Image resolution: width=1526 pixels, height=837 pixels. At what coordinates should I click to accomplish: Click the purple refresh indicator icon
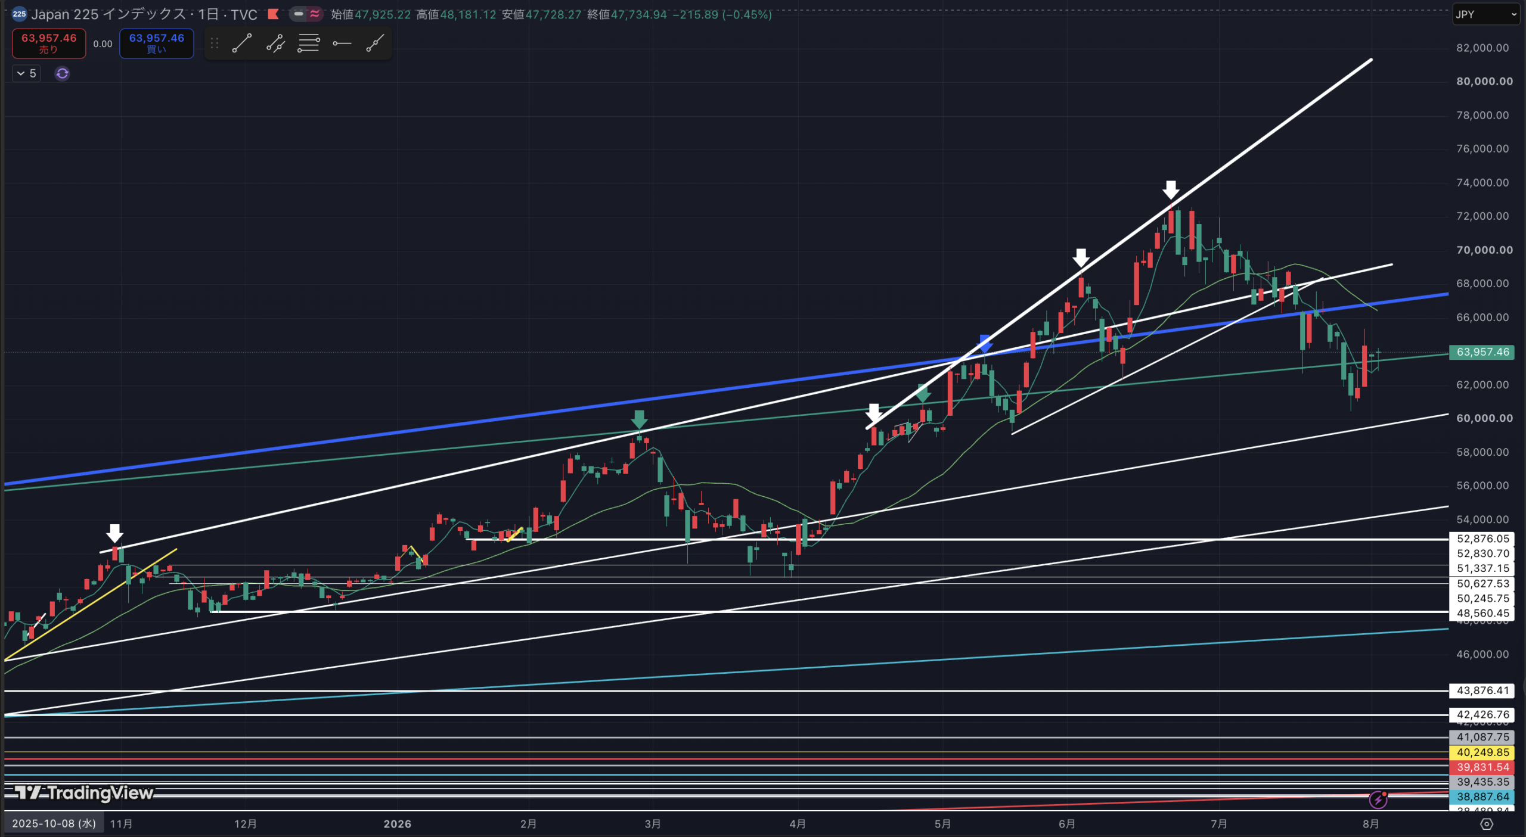click(62, 73)
